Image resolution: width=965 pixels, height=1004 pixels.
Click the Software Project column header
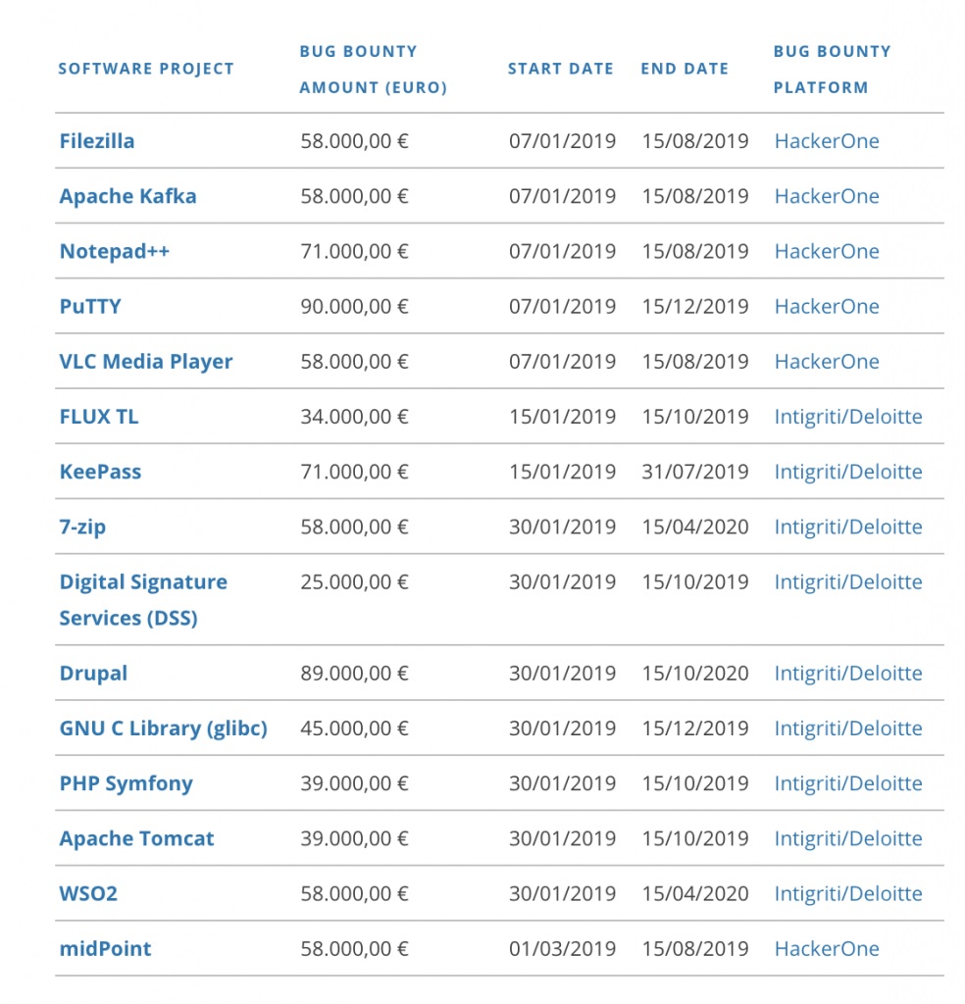click(146, 69)
